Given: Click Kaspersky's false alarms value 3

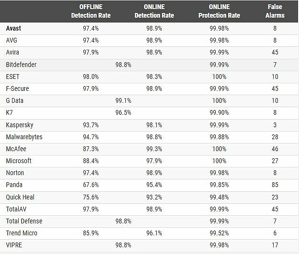Looking at the screenshot, I should click(x=275, y=125).
